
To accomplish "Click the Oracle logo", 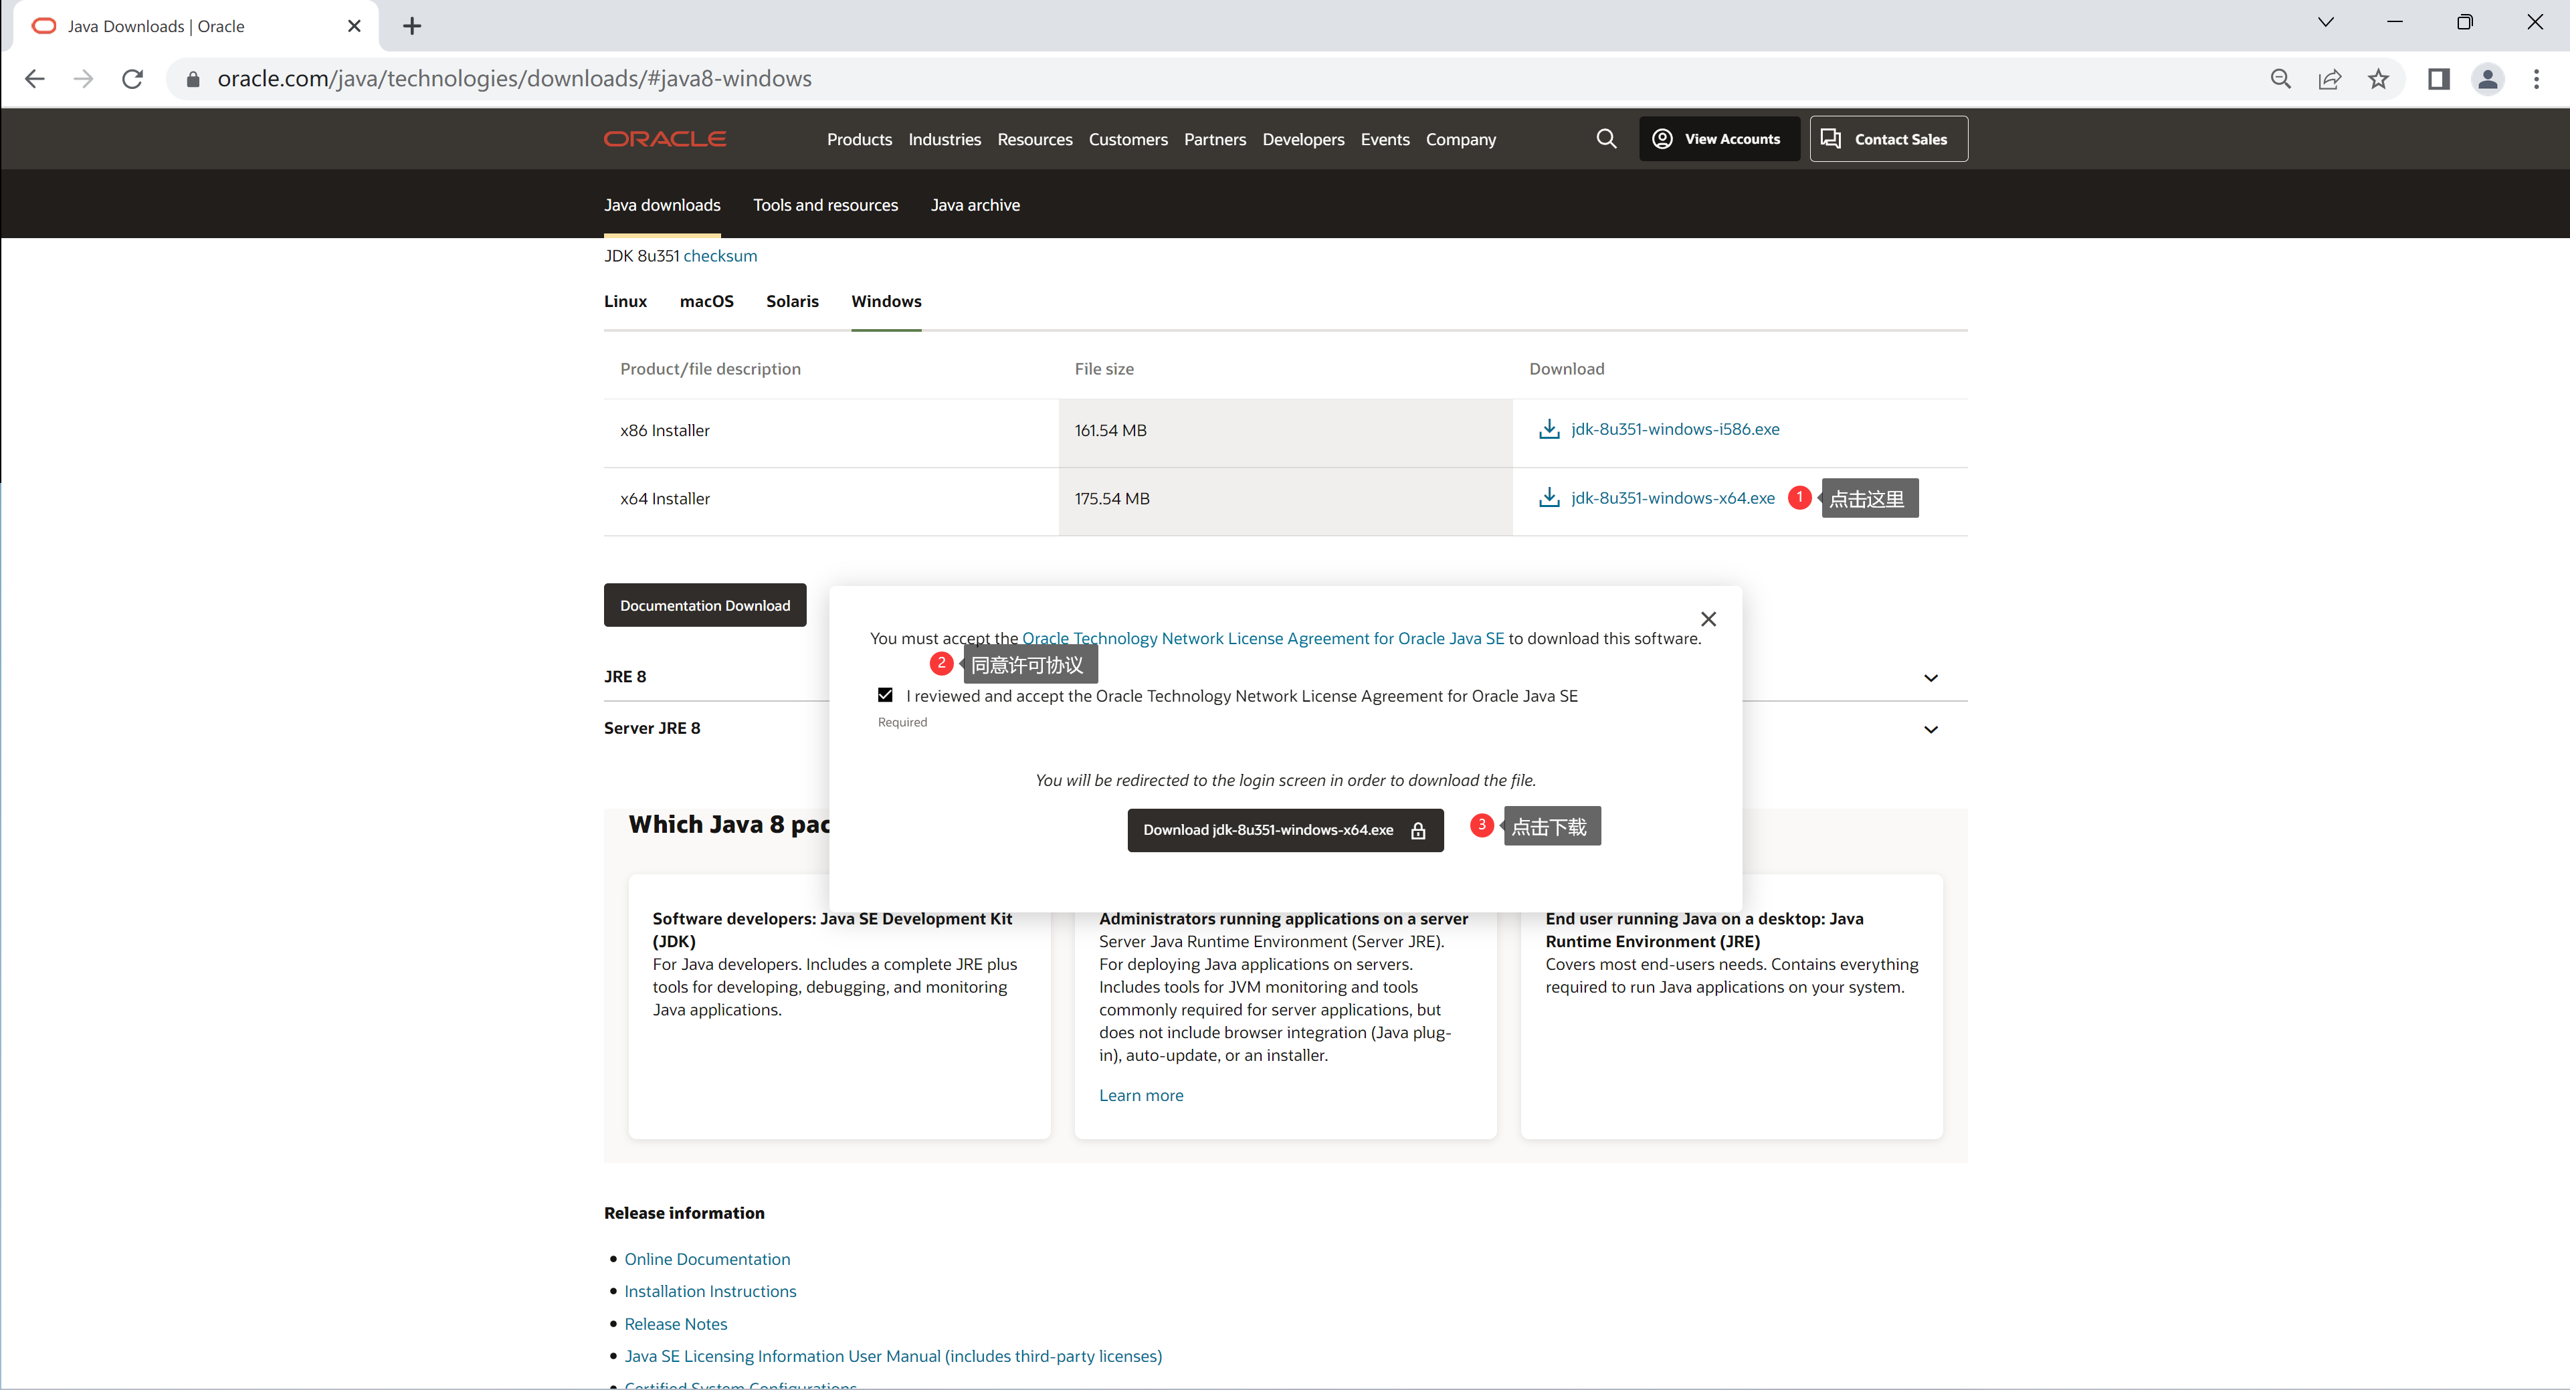I will (x=664, y=138).
